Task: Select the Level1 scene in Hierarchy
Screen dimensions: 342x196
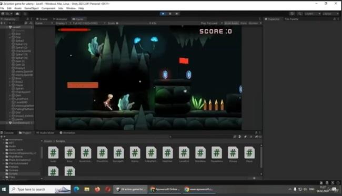Action: [16, 27]
